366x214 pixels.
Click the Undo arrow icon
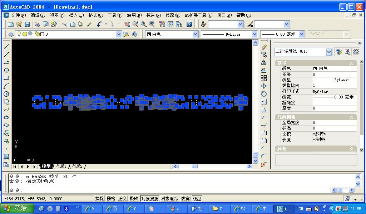coord(100,24)
